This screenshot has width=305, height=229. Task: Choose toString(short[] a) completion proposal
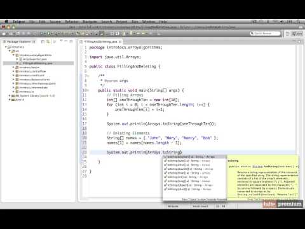coord(194,189)
